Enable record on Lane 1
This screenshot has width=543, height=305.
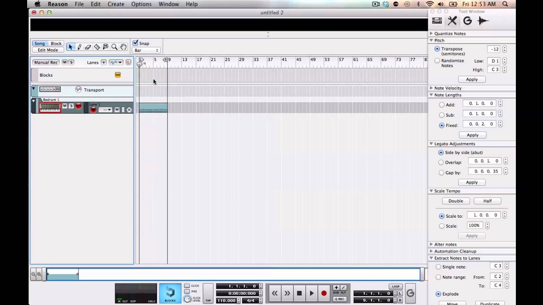coord(93,110)
